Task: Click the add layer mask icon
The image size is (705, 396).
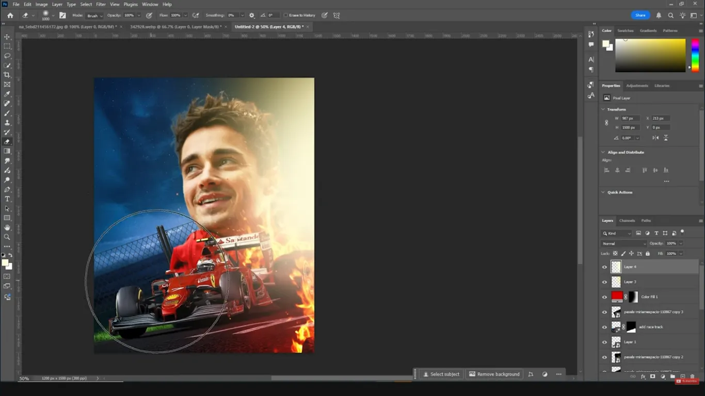Action: [x=653, y=376]
